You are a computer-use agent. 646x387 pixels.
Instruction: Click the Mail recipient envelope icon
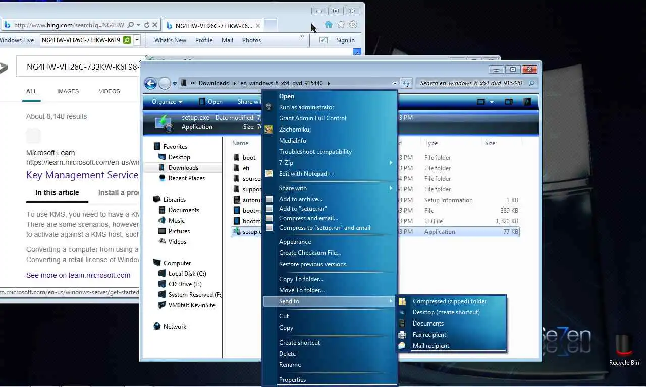point(402,346)
